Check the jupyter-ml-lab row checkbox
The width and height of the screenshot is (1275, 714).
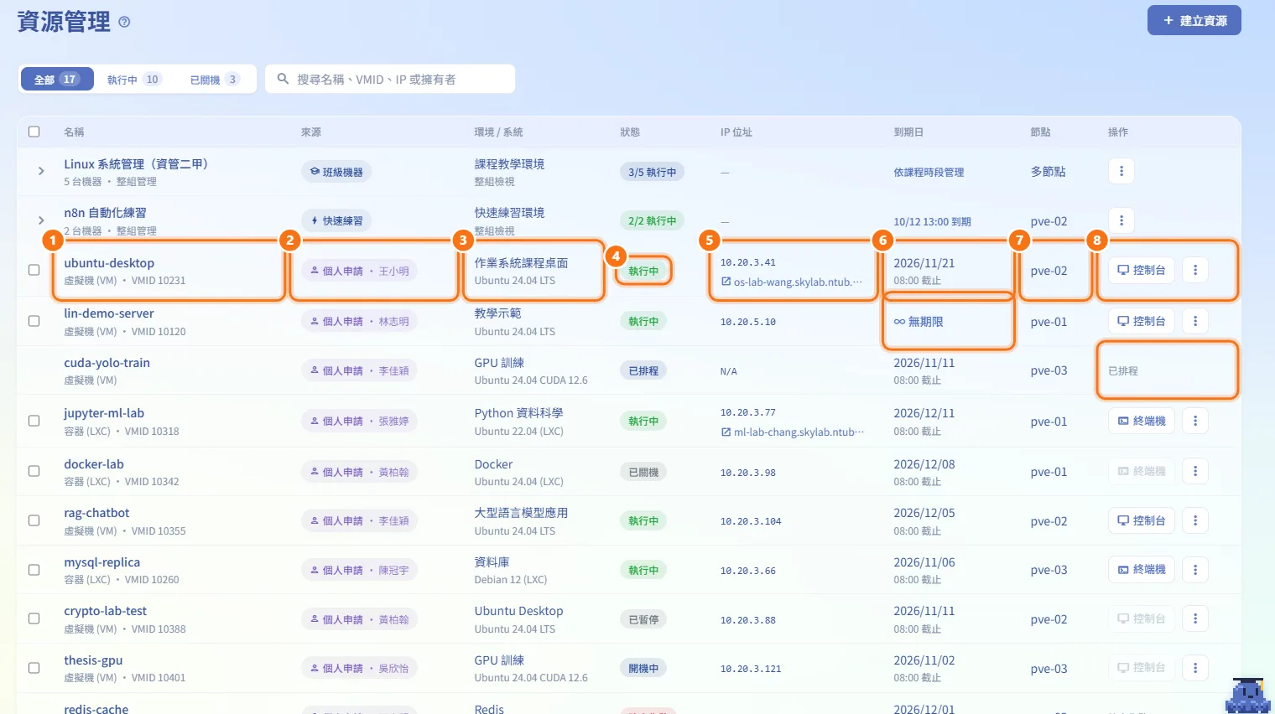[x=34, y=421]
